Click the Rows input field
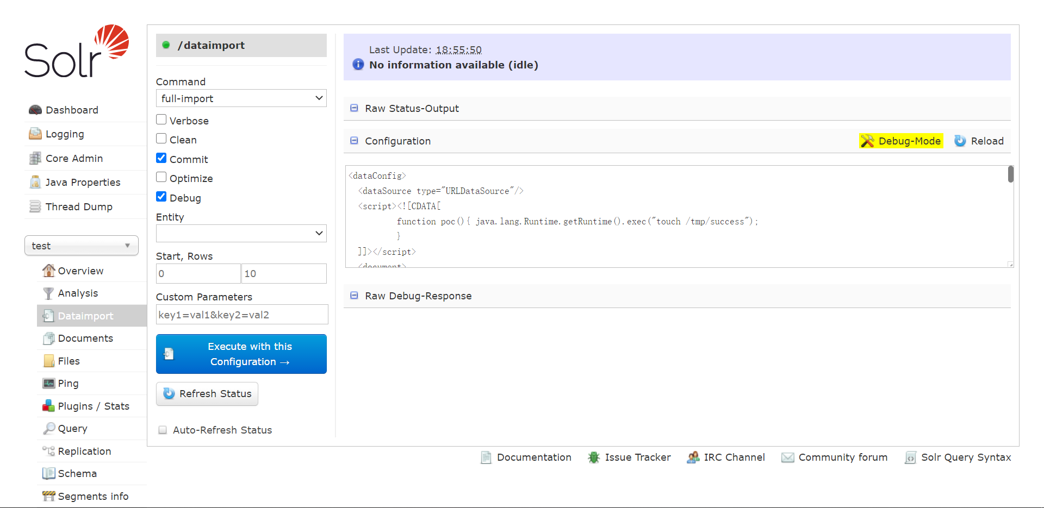Viewport: 1044px width, 508px height. (x=284, y=273)
